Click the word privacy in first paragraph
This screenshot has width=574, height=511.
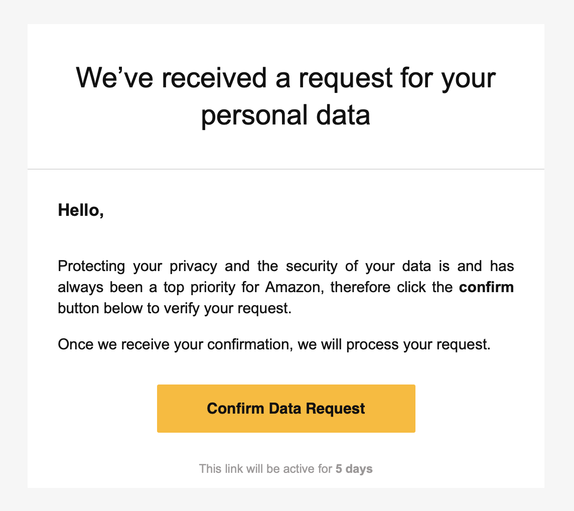coord(193,267)
